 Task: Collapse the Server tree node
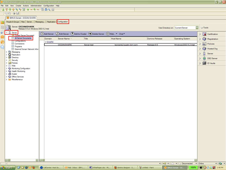pos(7,33)
